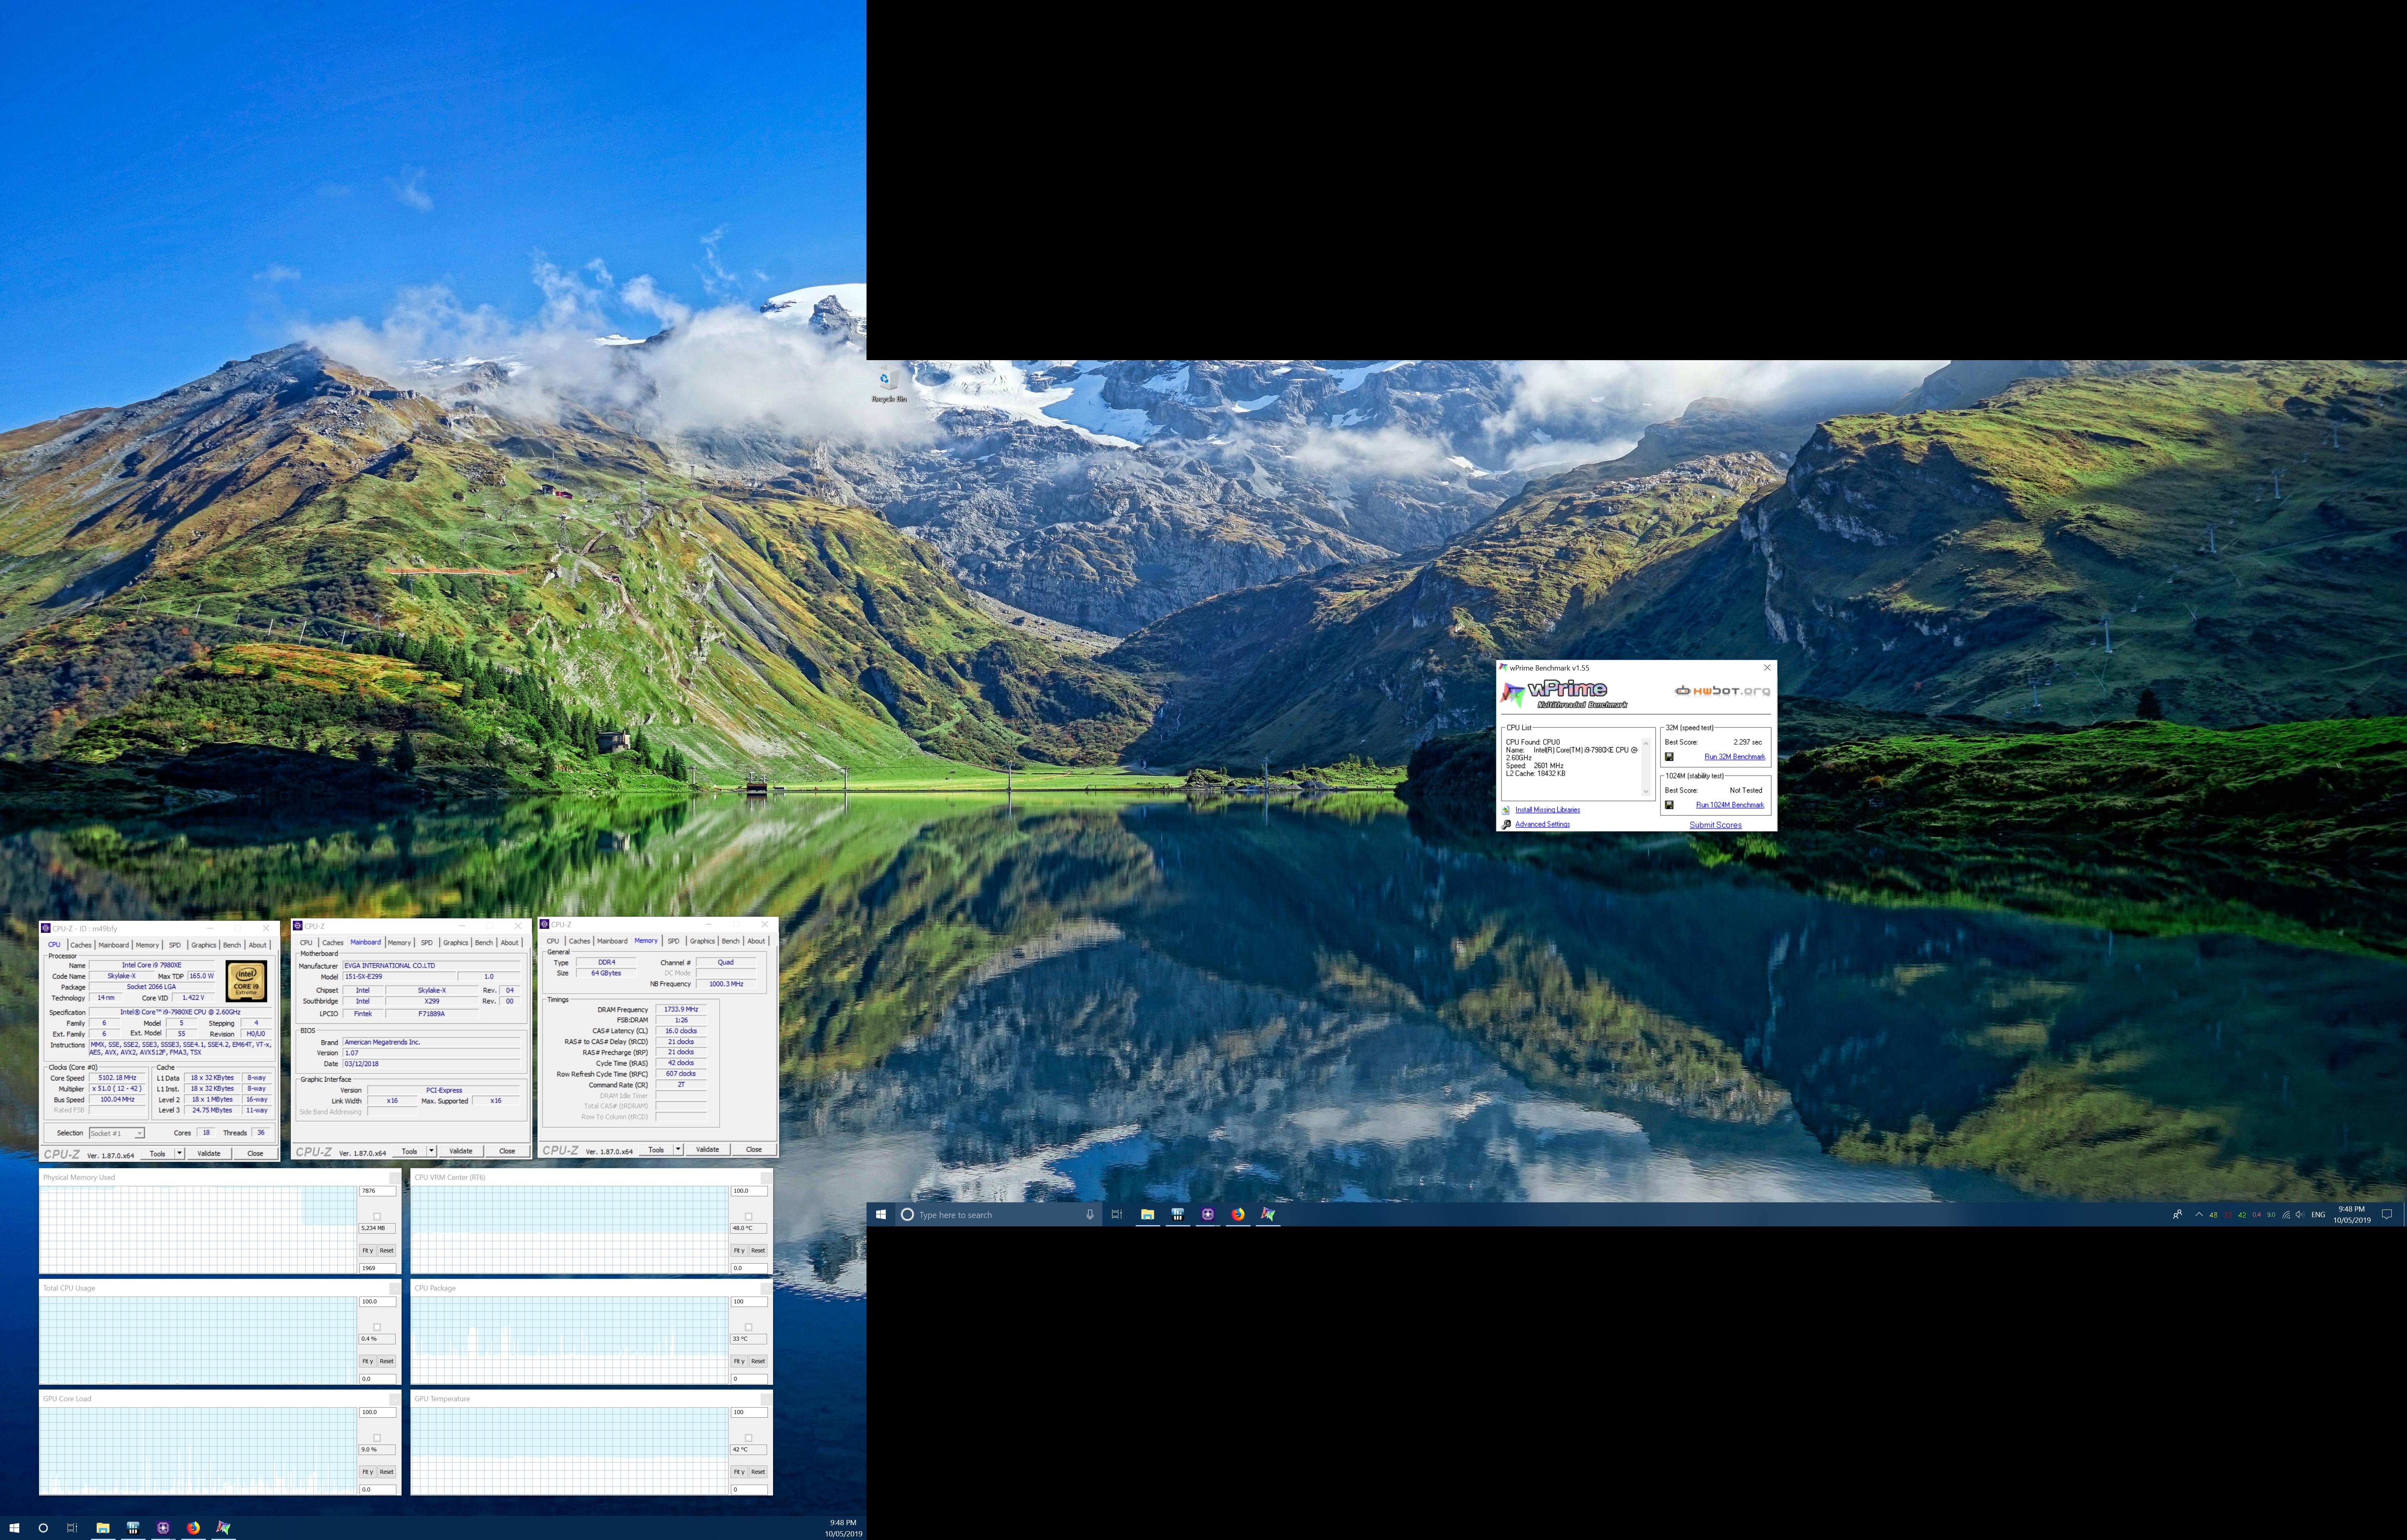Switch to Graphics tab in the Memory CPU-Z window
The height and width of the screenshot is (1540, 2407).
click(x=702, y=941)
